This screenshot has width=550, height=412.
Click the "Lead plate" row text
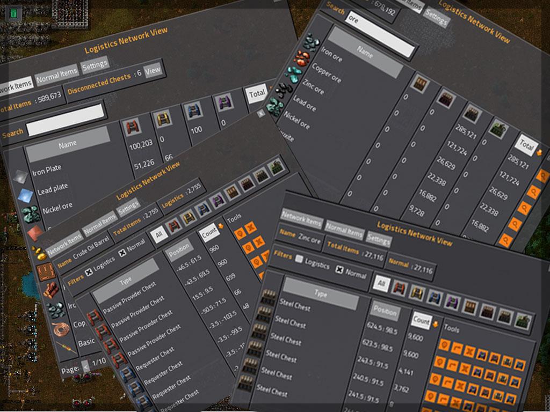pos(53,189)
